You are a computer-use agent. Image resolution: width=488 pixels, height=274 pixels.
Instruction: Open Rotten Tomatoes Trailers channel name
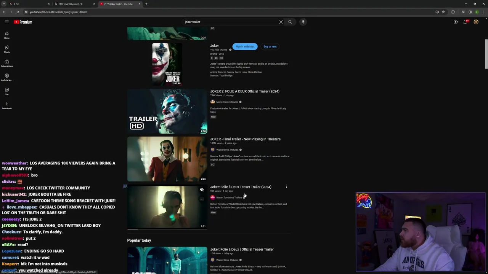[229, 198]
